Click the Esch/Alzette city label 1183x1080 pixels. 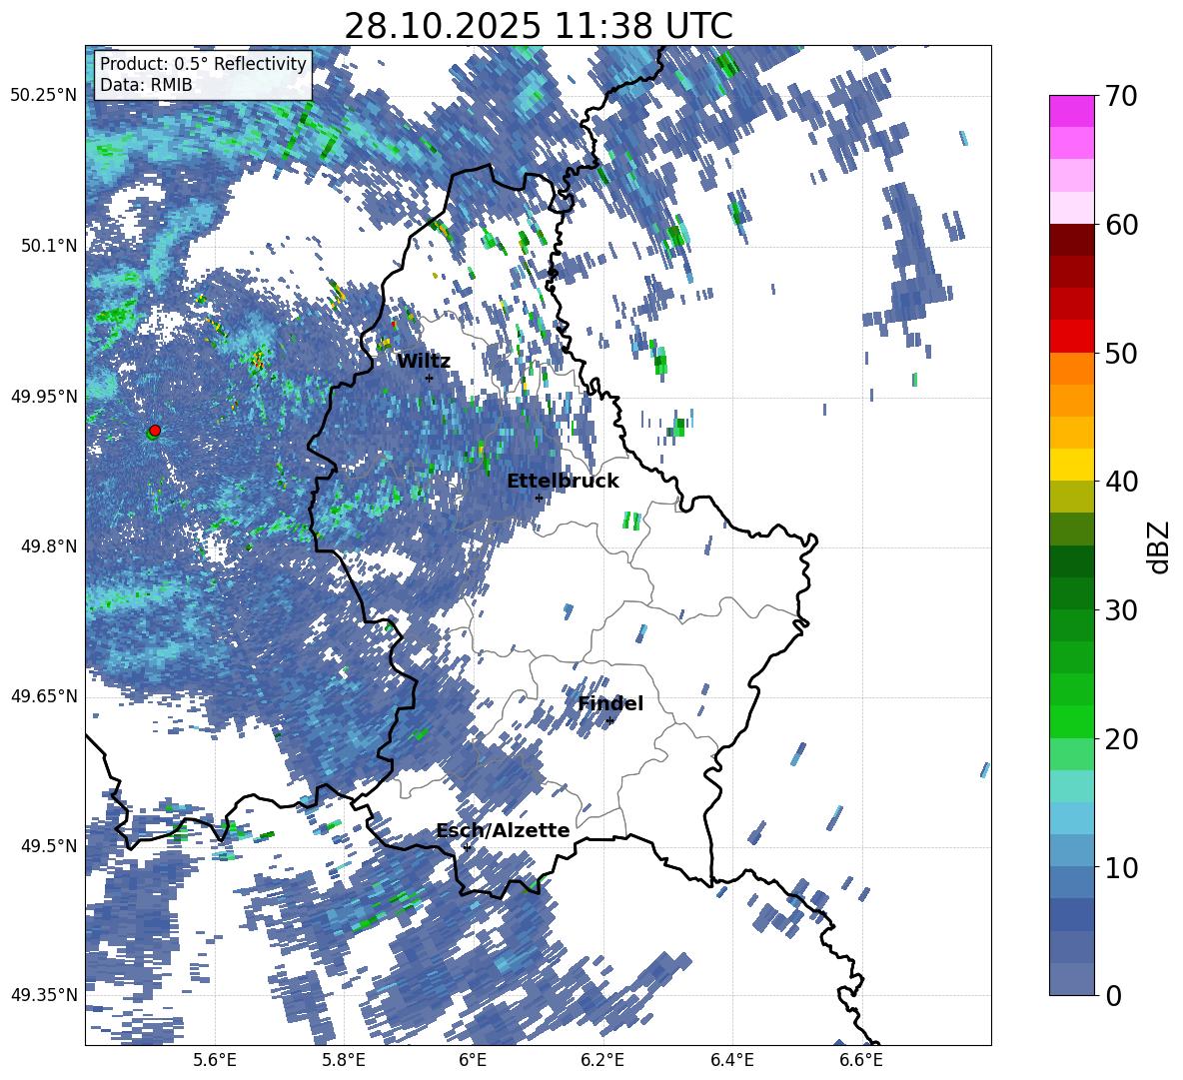pos(503,831)
